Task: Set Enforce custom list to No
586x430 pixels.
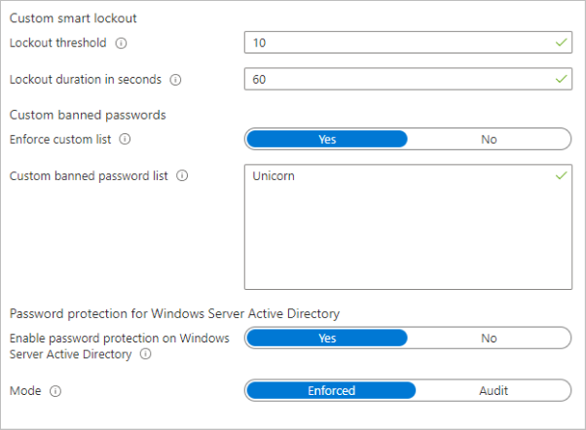Action: pos(489,139)
